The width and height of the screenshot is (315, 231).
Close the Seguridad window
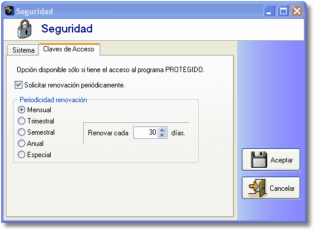tap(297, 11)
